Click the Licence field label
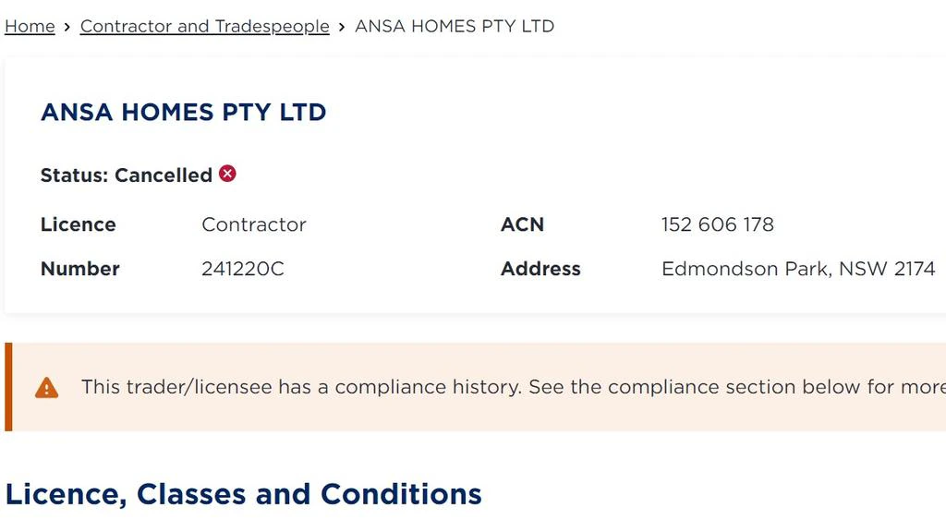This screenshot has width=946, height=532. 79,224
